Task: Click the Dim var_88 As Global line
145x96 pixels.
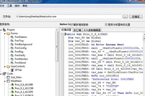Action: point(85,38)
